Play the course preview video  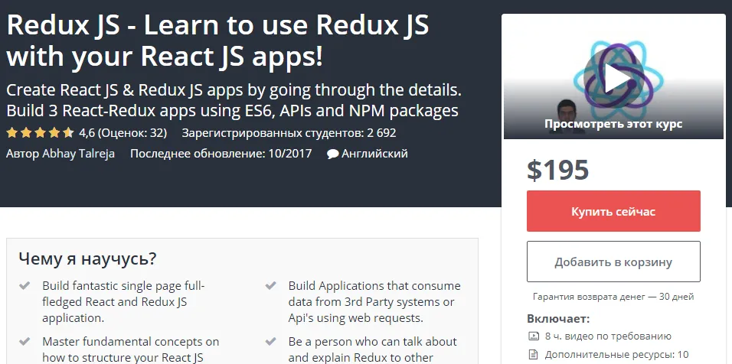613,75
